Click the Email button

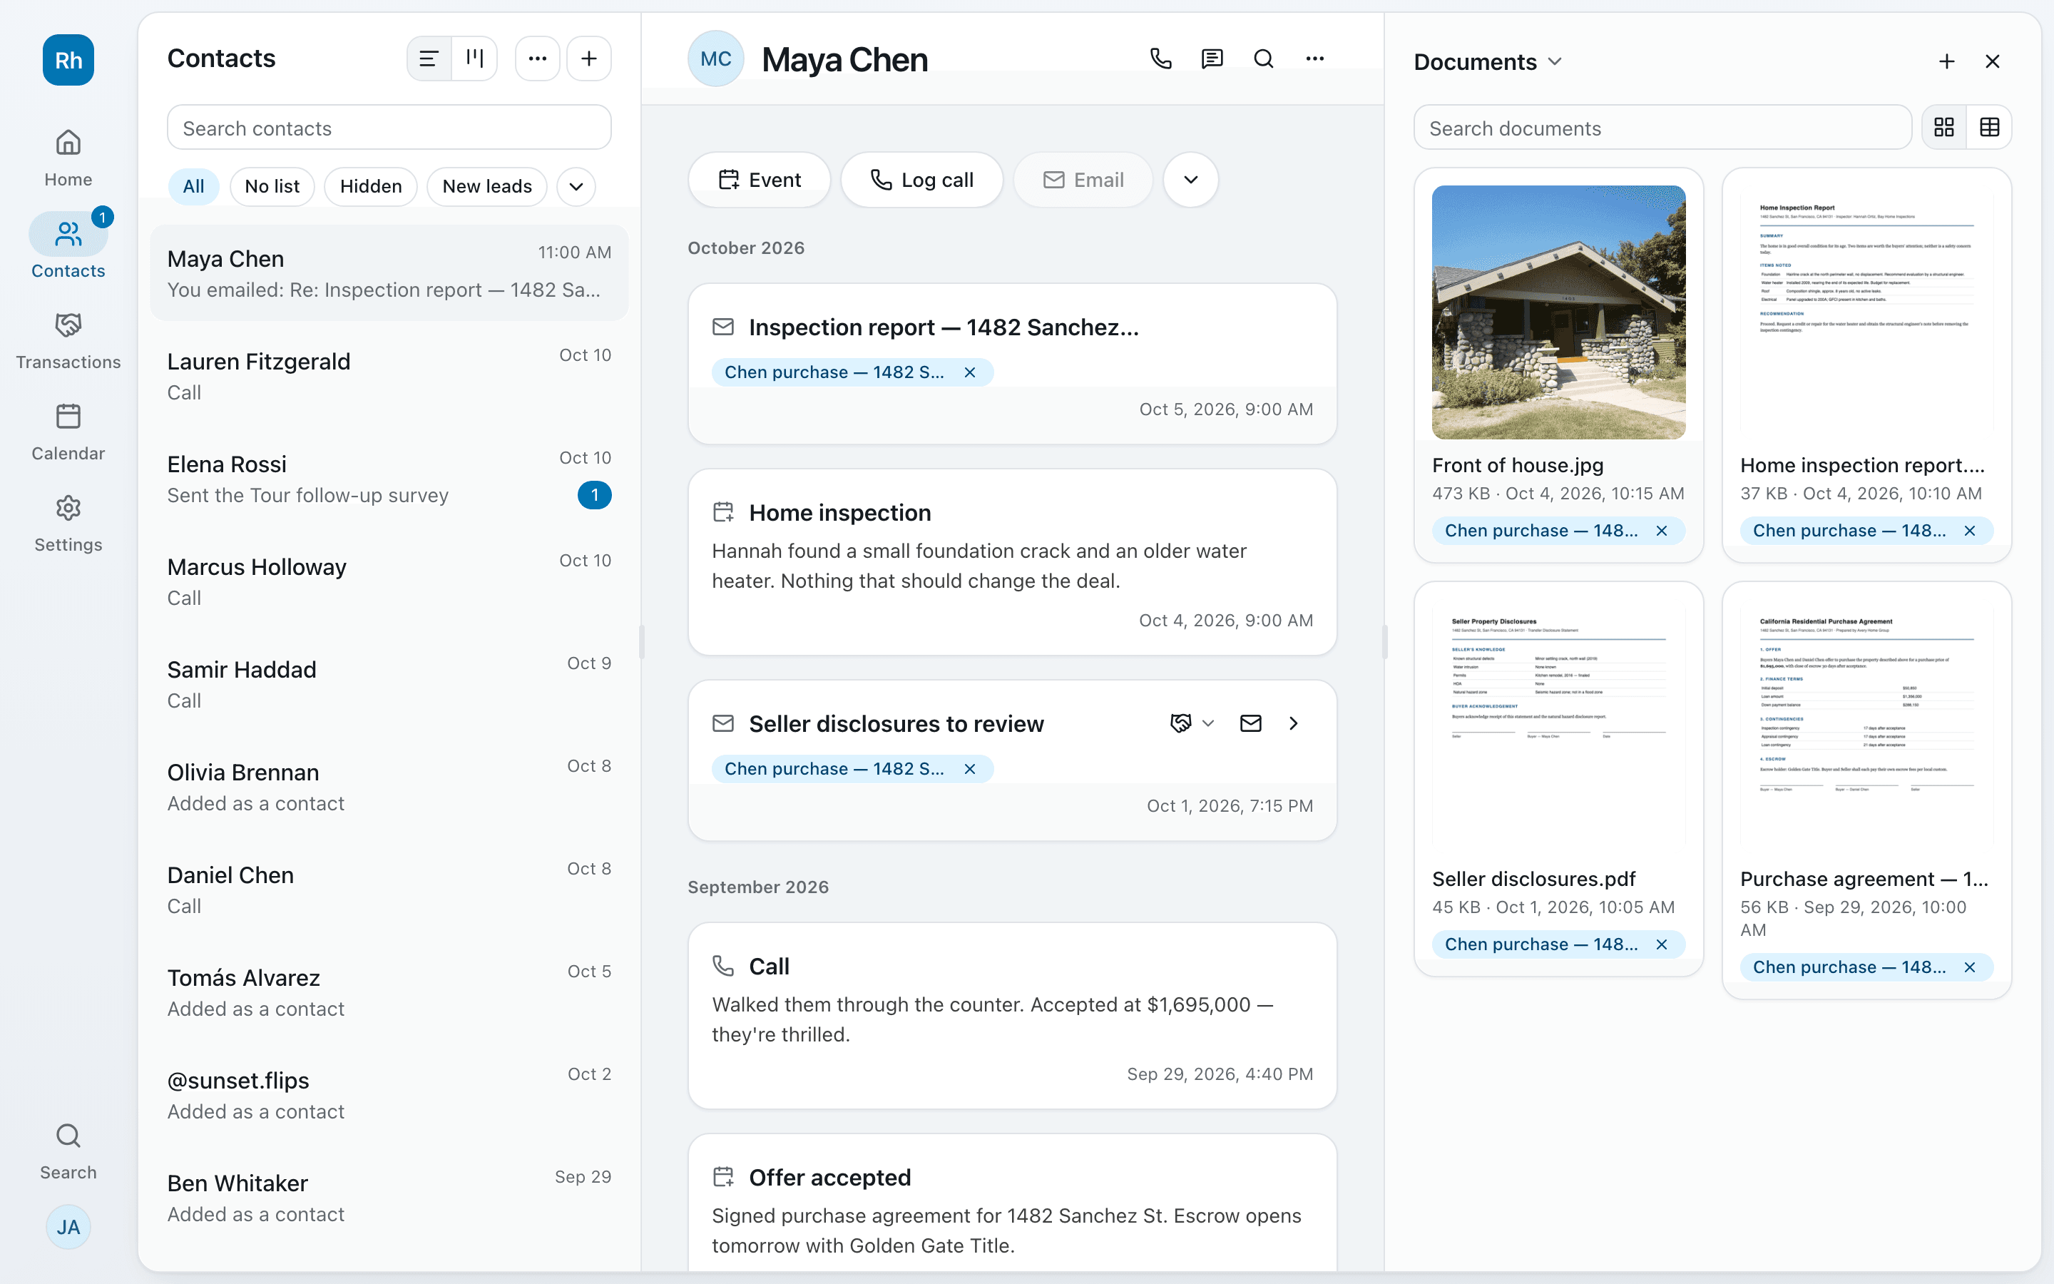[x=1083, y=180]
